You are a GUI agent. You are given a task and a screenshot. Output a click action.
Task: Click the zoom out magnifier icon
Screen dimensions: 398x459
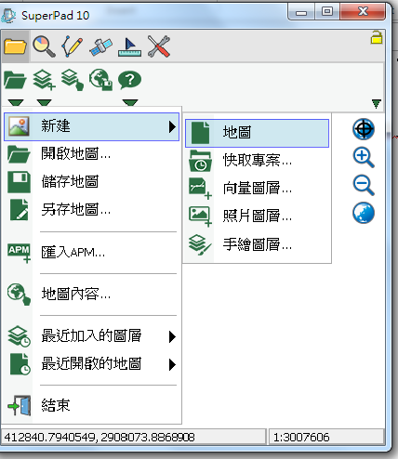click(x=364, y=185)
